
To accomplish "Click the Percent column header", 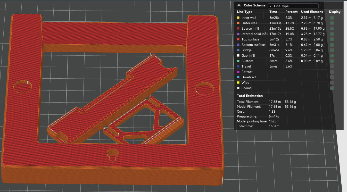I will tap(291, 12).
